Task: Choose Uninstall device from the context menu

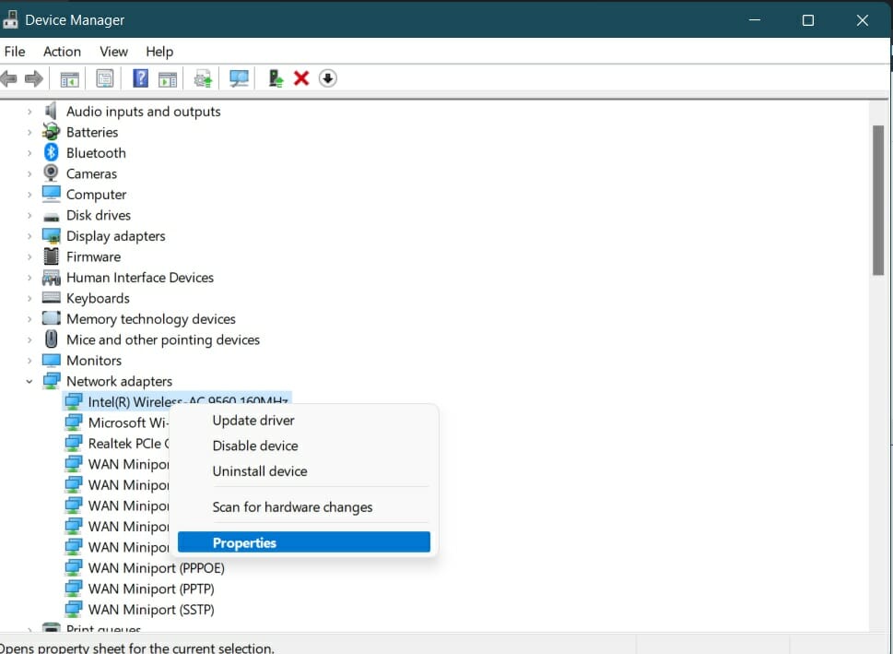Action: tap(260, 470)
